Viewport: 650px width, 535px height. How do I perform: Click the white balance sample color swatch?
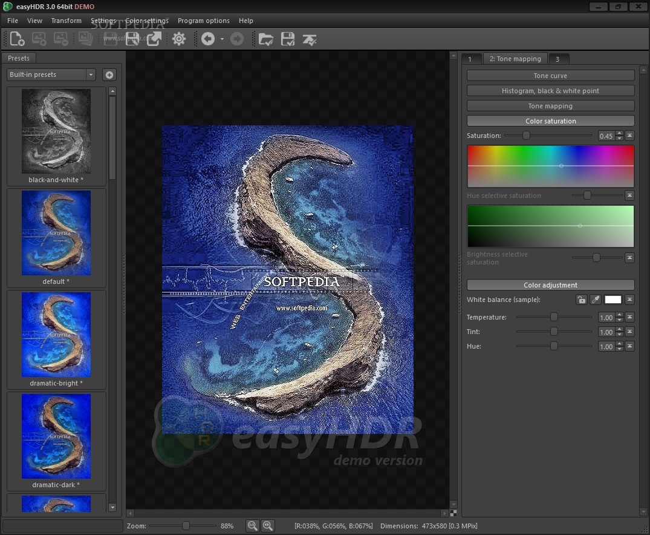click(x=613, y=300)
